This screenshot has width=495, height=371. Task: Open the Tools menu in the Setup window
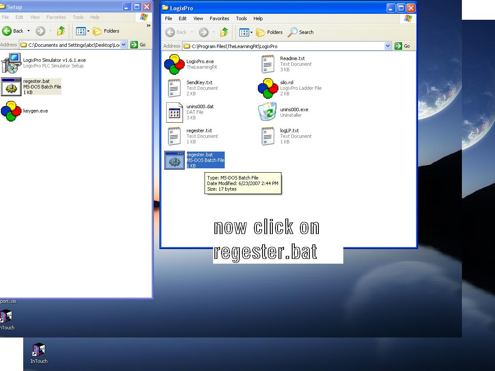click(x=78, y=17)
